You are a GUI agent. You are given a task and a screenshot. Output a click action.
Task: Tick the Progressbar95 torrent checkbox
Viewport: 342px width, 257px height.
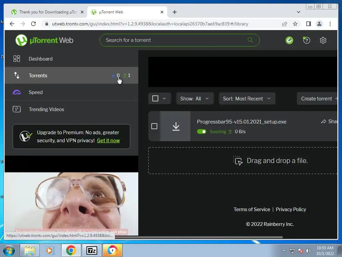point(154,126)
